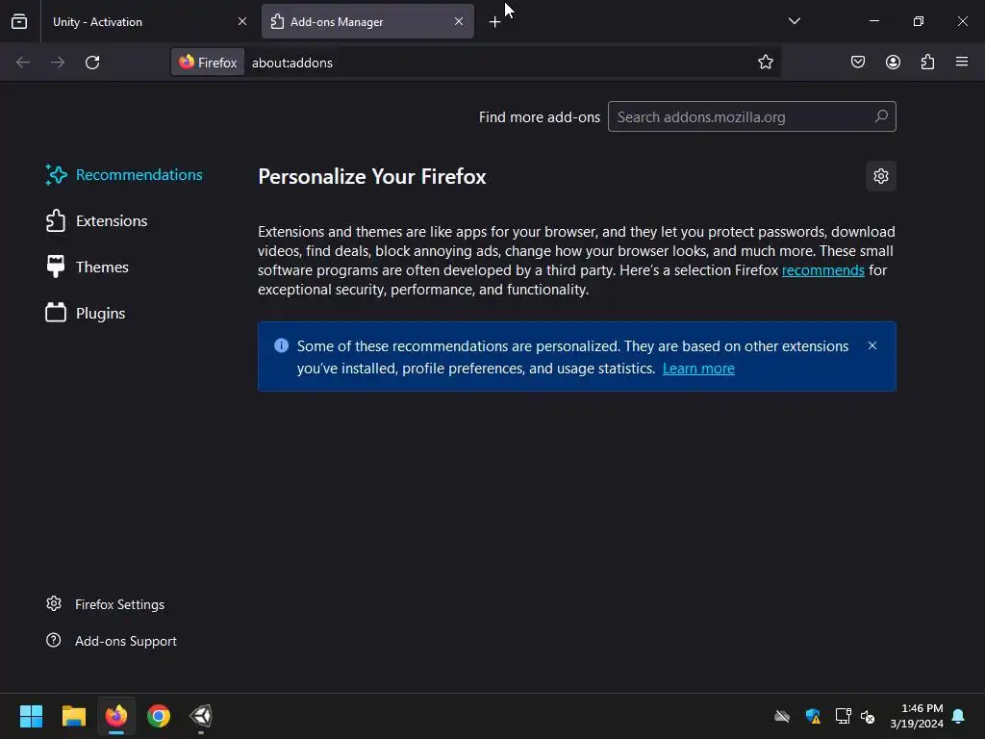Follow the Learn more link

coord(698,369)
